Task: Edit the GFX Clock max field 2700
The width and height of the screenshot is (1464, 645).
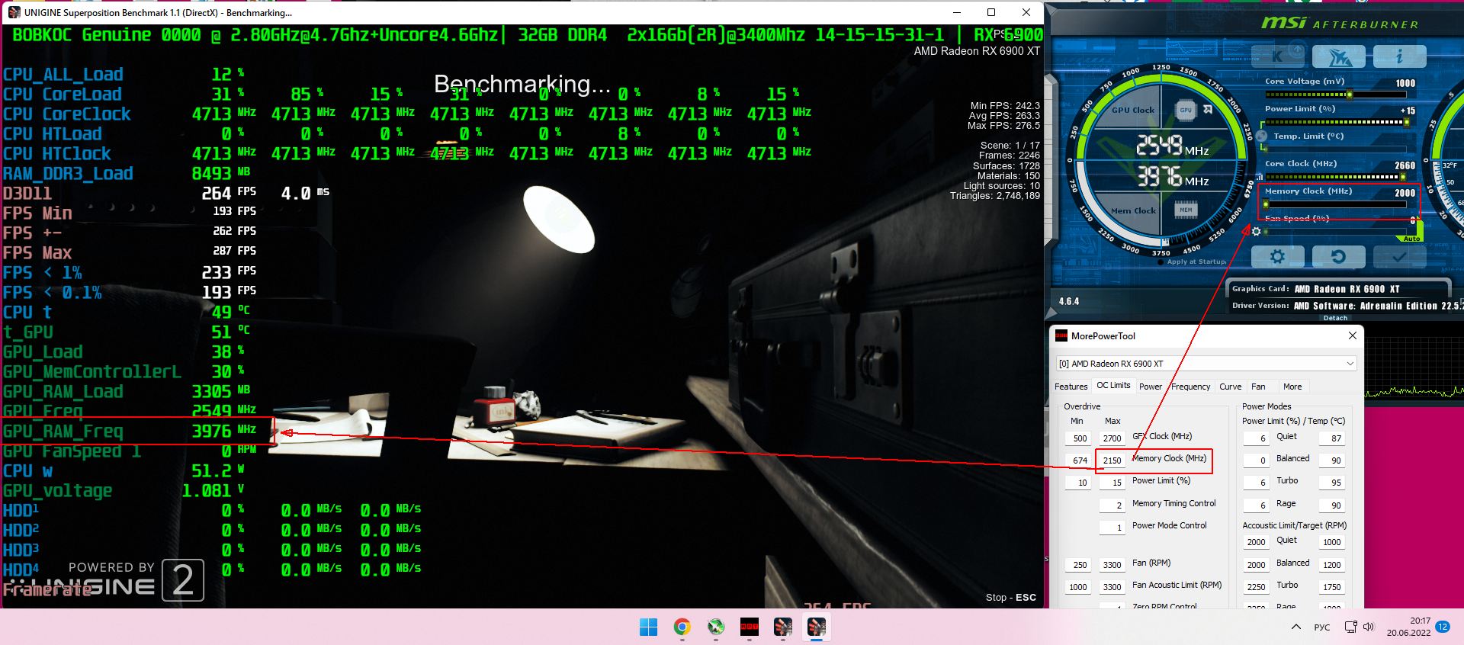Action: 1112,438
